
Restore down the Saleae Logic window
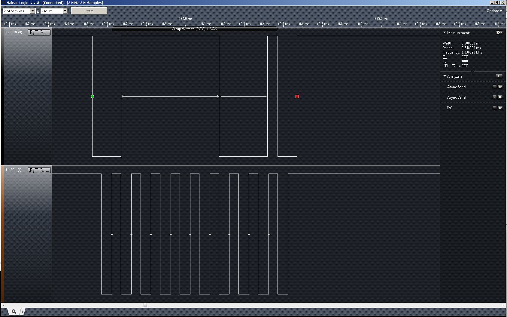(x=497, y=3)
